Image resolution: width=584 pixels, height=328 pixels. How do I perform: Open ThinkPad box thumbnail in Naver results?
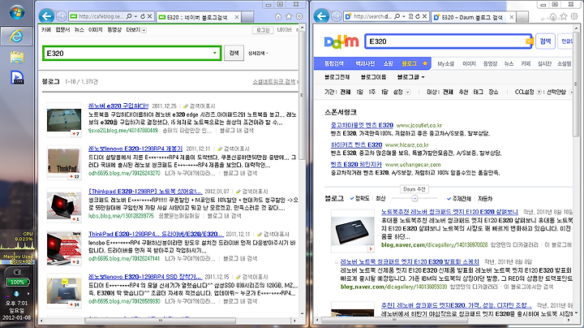click(x=64, y=162)
